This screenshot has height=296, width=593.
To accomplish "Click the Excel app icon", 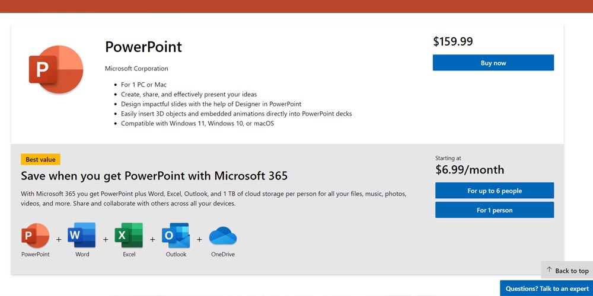I will click(129, 235).
